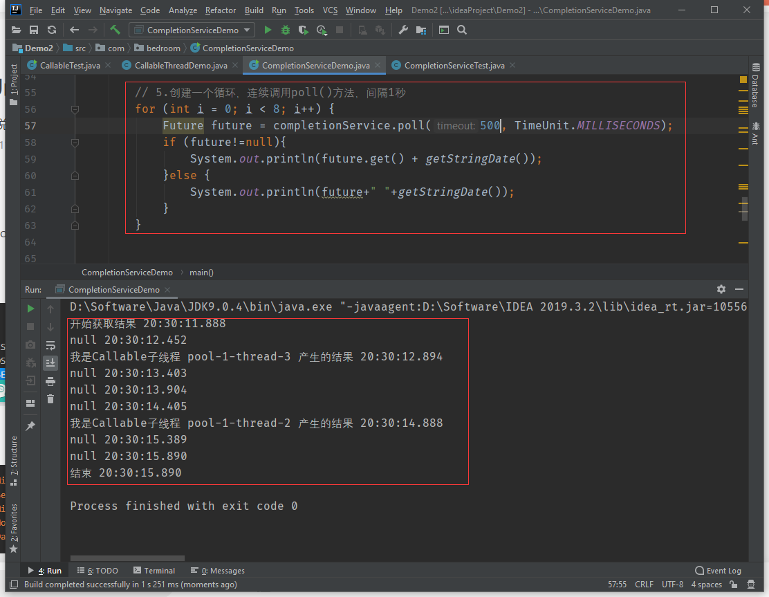Toggle the read-only lock icon in status bar

point(734,585)
